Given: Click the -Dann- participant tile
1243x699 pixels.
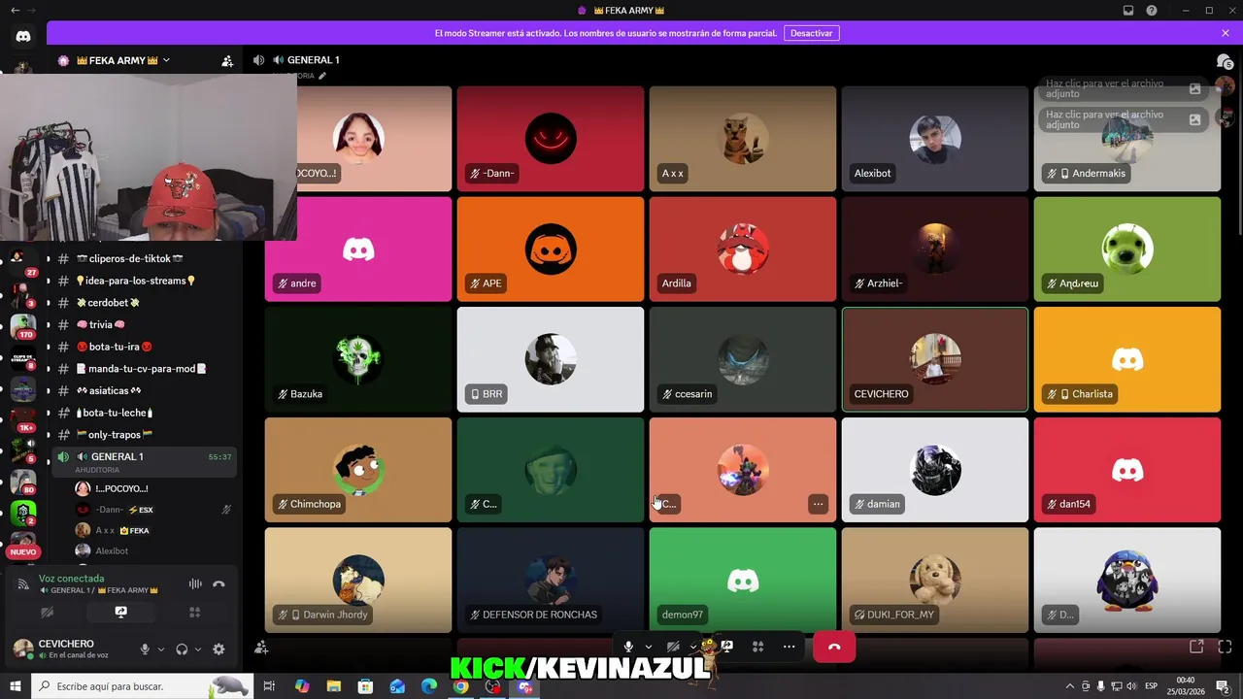Looking at the screenshot, I should coord(550,138).
